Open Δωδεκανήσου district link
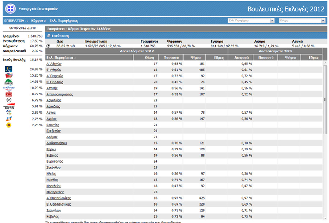Screen dimensions: 329x223 [56, 143]
